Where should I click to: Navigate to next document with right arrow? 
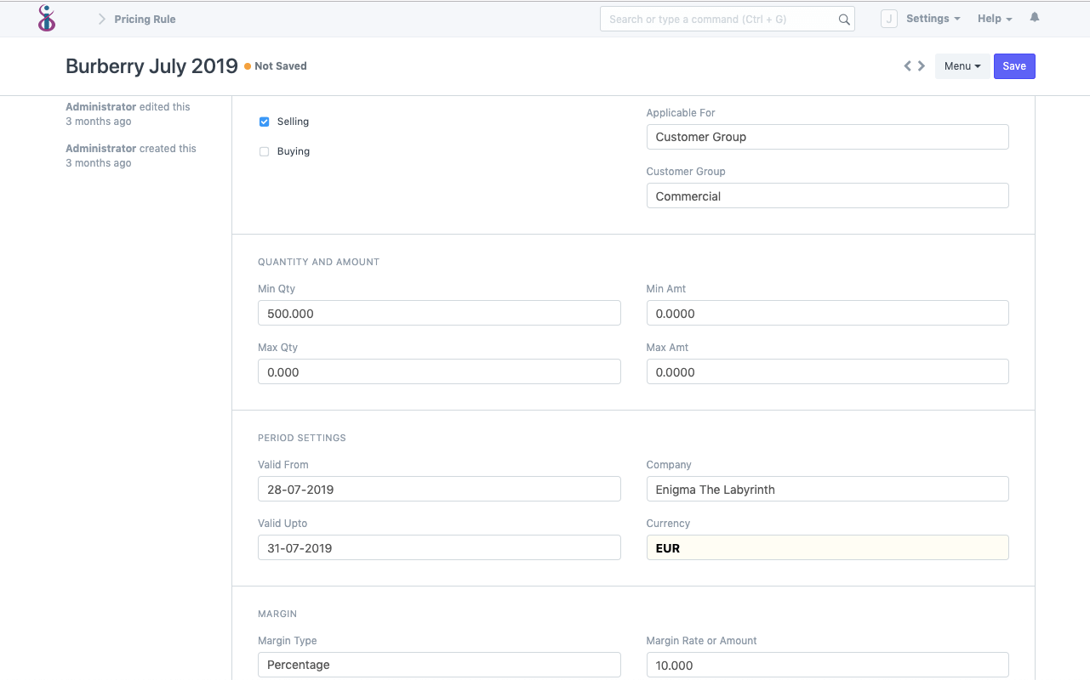click(921, 65)
